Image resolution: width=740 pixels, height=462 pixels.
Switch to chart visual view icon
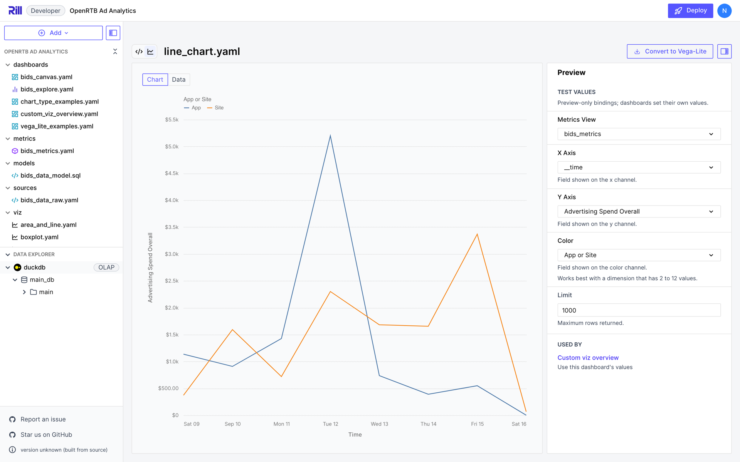(150, 52)
